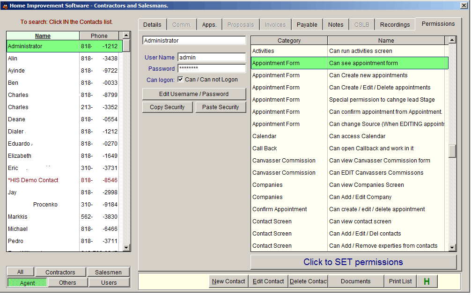The width and height of the screenshot is (471, 295).
Task: Click the CSLB tab
Action: point(361,25)
